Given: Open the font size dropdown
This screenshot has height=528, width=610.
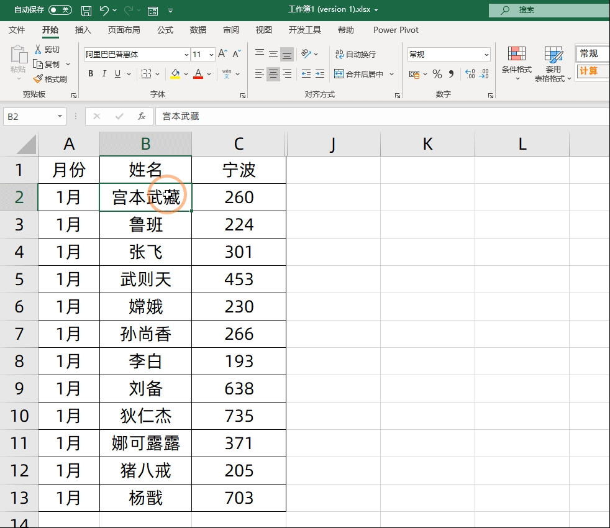Looking at the screenshot, I should [210, 55].
